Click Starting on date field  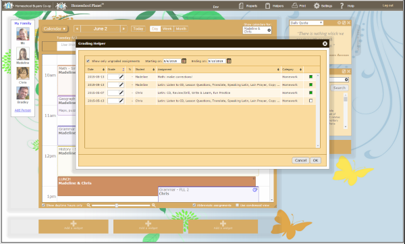pyautogui.click(x=171, y=61)
